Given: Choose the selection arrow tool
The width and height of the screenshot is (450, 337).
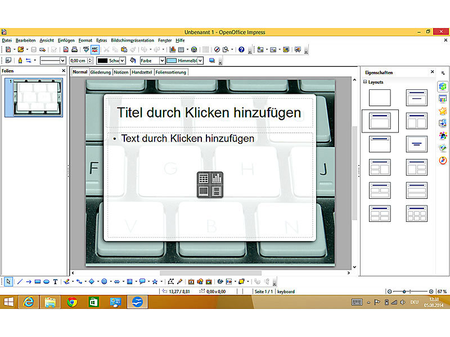Looking at the screenshot, I should (x=8, y=282).
